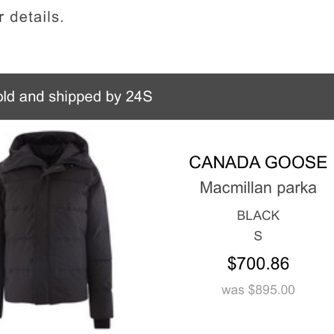Screen dimensions: 334x334
Task: Click the $700.86 sale price
Action: point(258,263)
